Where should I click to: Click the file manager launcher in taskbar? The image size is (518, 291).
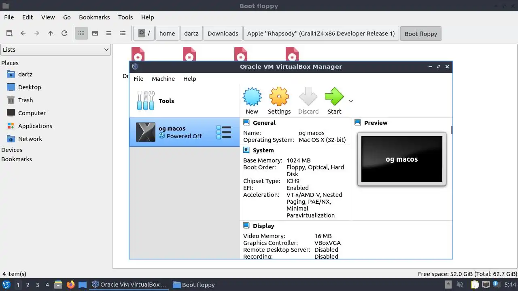click(x=58, y=285)
